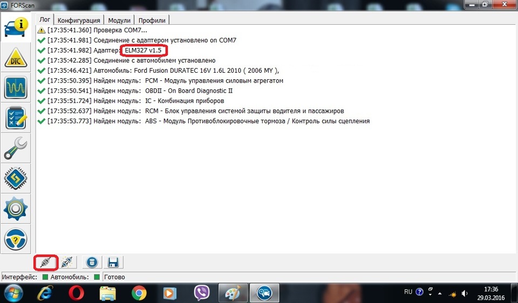Viewport: 518px width, 303px height.
Task: Click the Автомобиль status indicator
Action: coord(97,277)
